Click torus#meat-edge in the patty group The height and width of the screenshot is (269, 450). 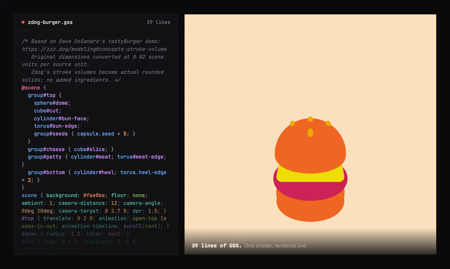(140, 157)
